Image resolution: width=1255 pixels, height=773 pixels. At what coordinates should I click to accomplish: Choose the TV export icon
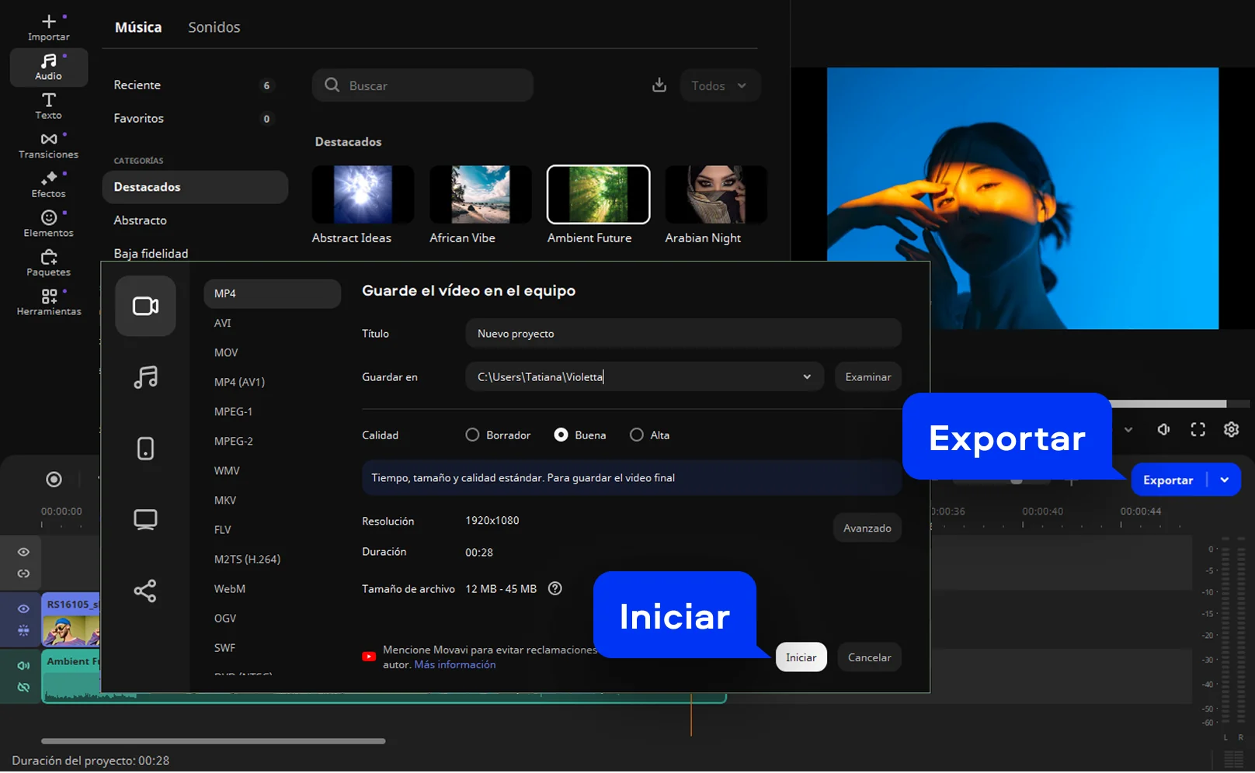point(145,519)
